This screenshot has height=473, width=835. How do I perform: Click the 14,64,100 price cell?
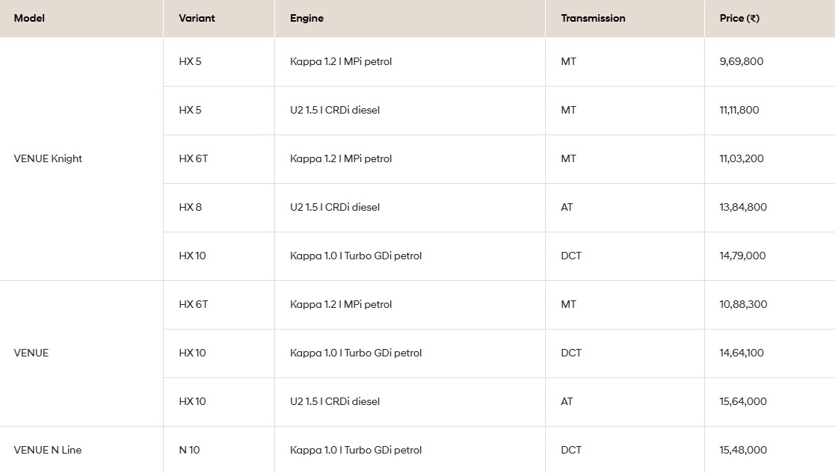tap(742, 353)
